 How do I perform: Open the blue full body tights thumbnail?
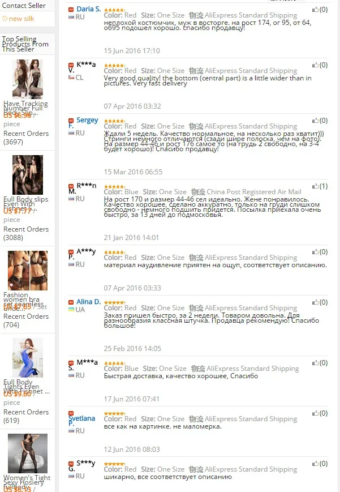28,358
